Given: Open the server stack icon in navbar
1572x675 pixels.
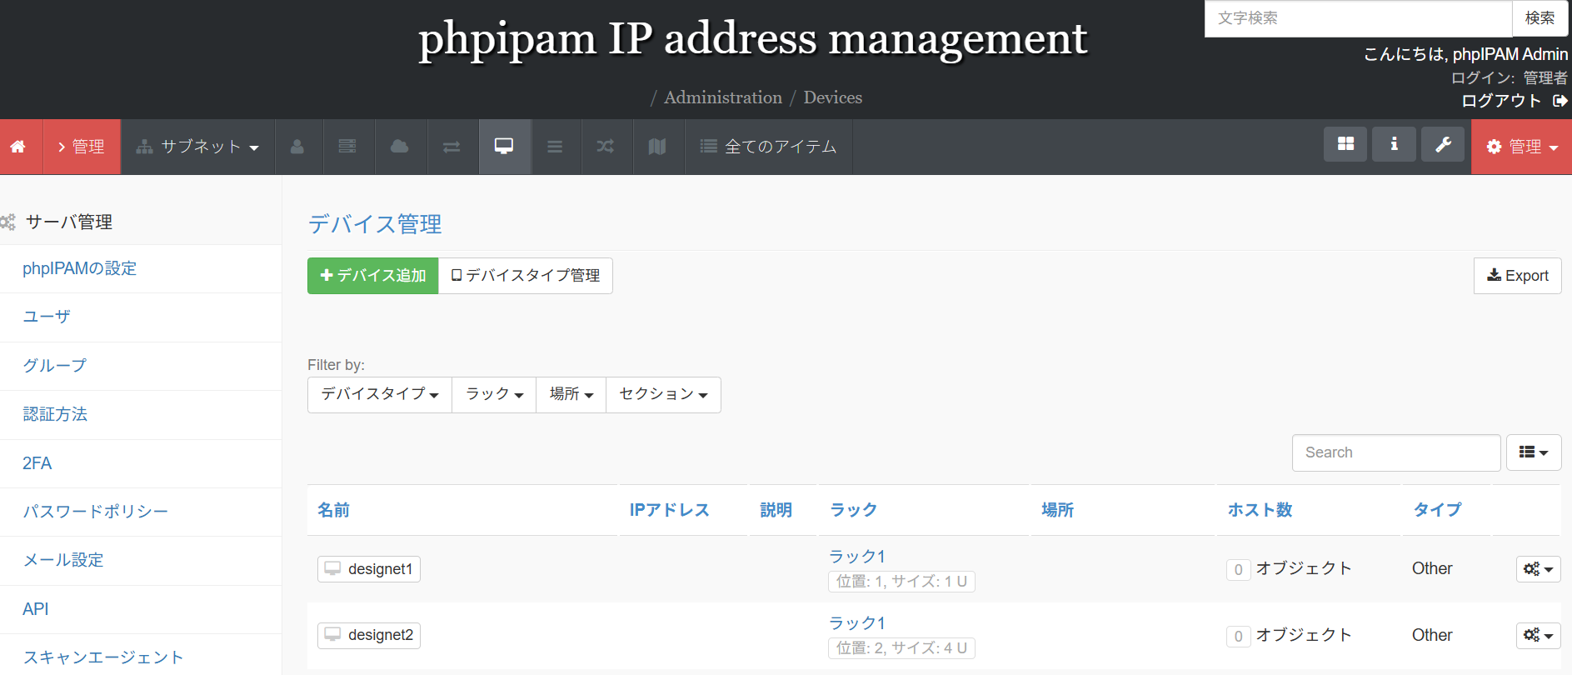Looking at the screenshot, I should (x=347, y=147).
